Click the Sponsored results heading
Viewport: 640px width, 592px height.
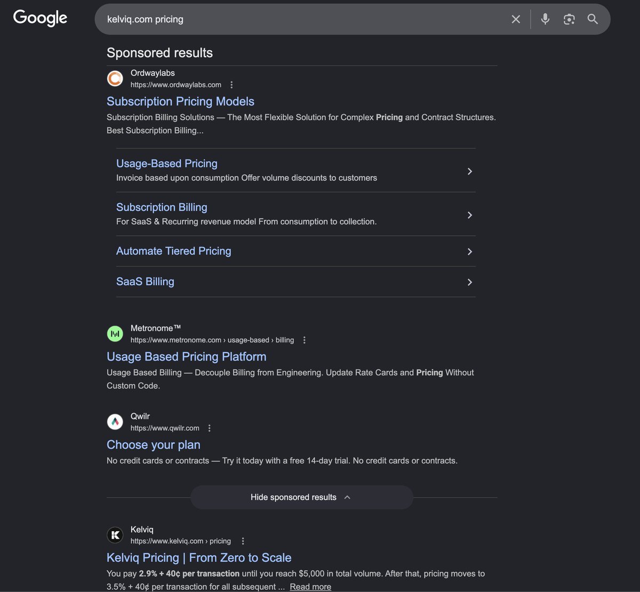click(x=159, y=53)
